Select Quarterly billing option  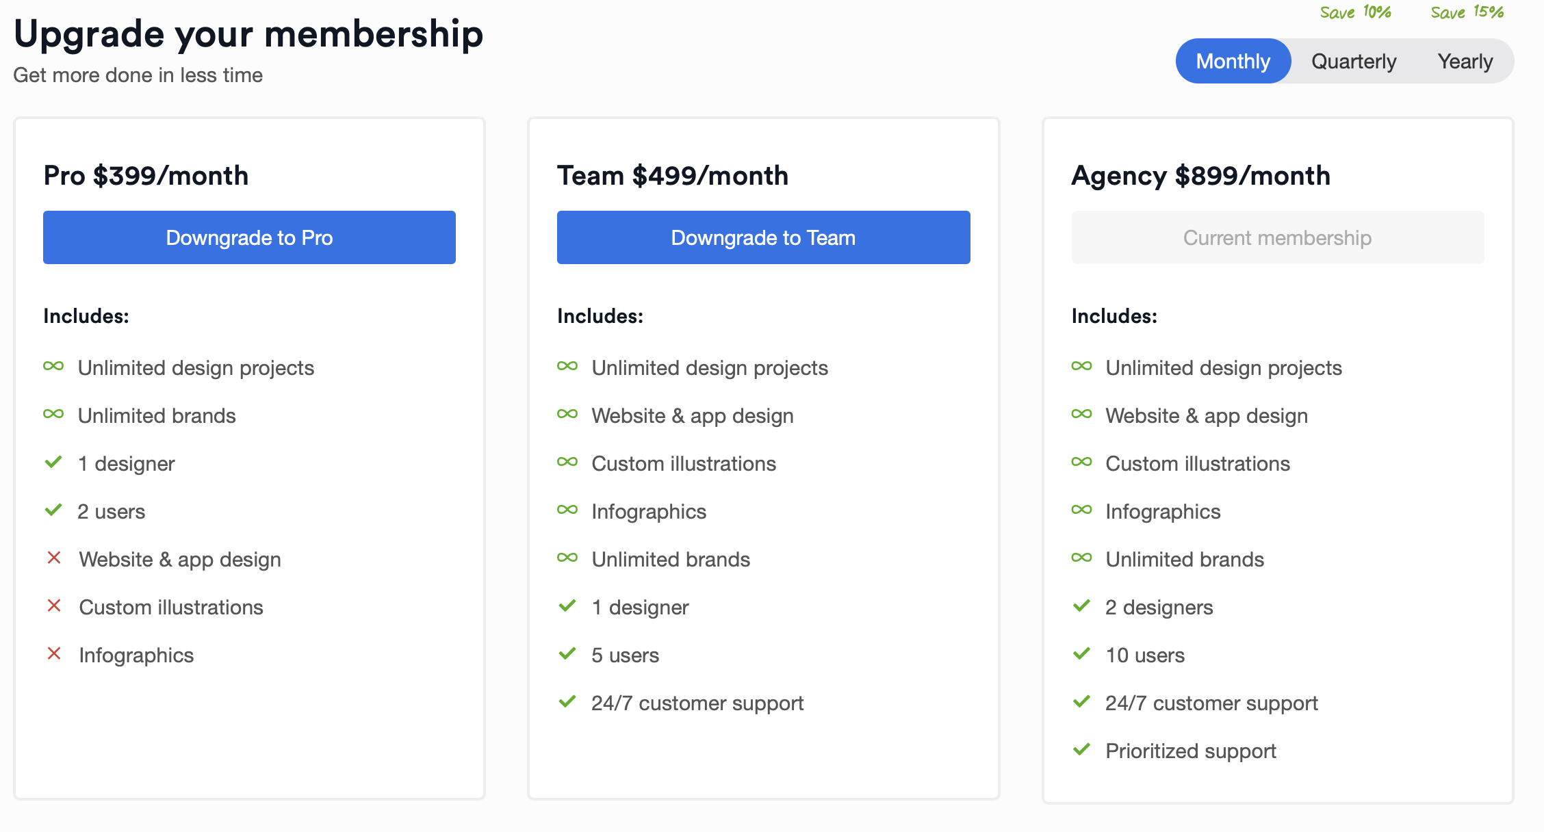[1354, 61]
